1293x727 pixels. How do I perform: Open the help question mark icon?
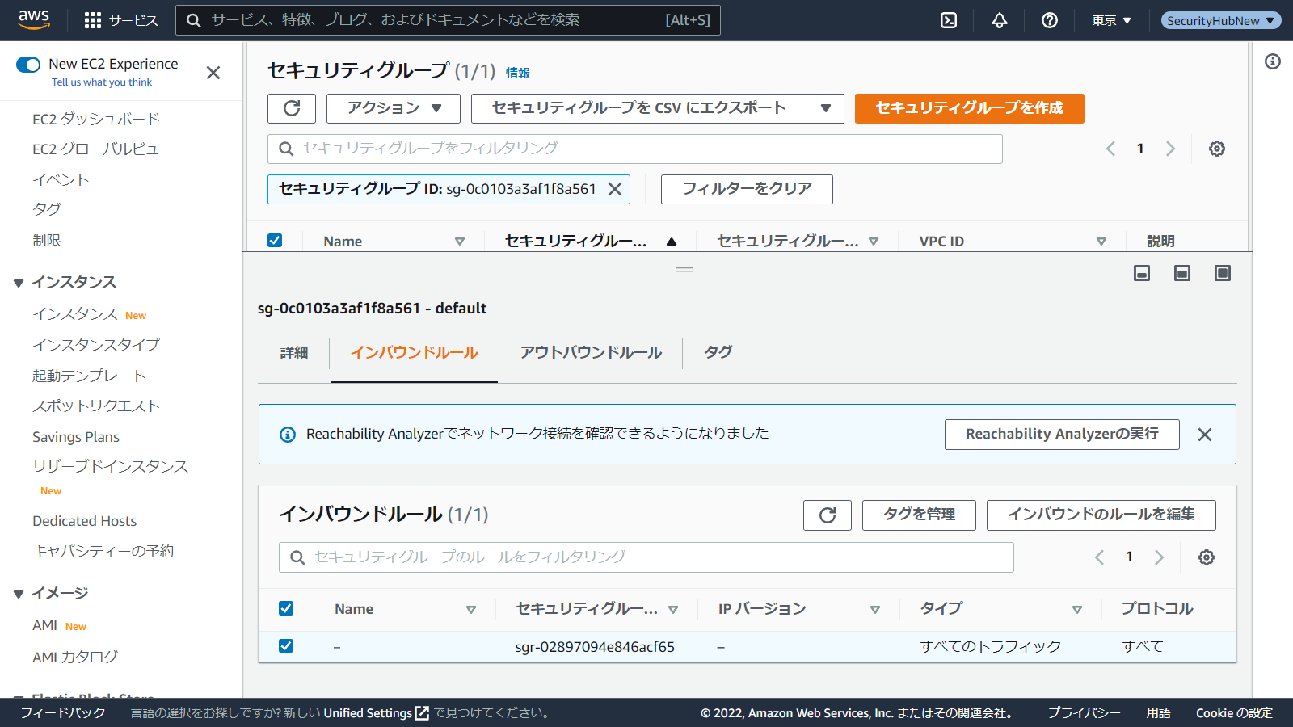tap(1050, 20)
